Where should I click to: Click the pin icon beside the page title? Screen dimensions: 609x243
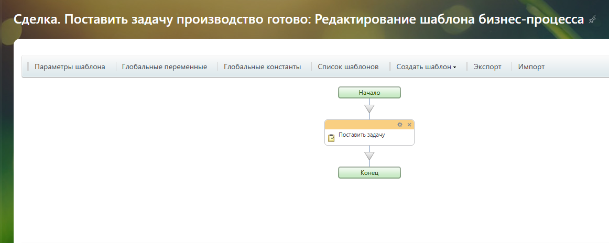592,20
